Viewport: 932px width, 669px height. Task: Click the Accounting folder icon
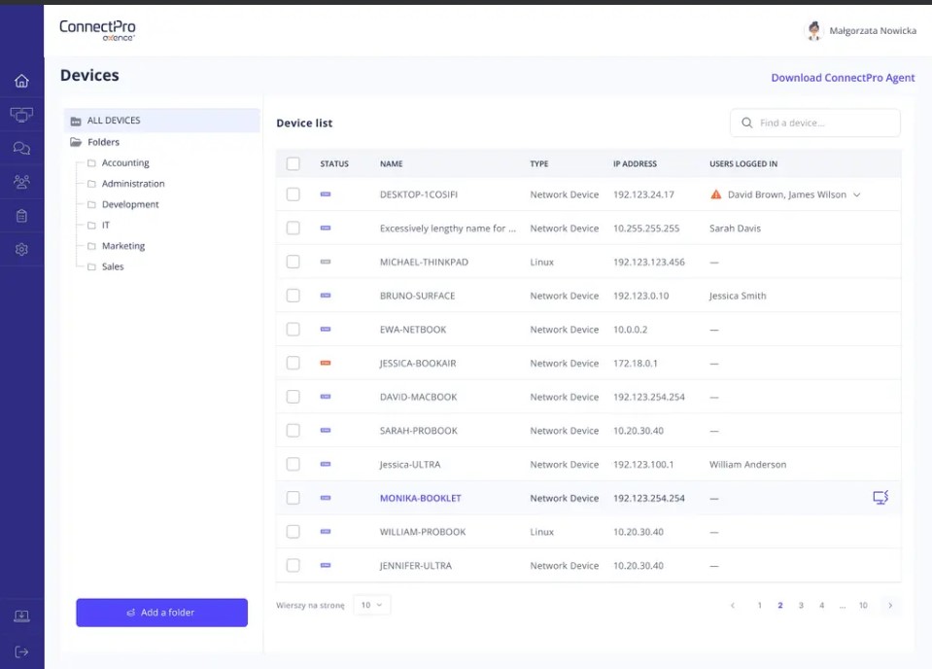91,163
